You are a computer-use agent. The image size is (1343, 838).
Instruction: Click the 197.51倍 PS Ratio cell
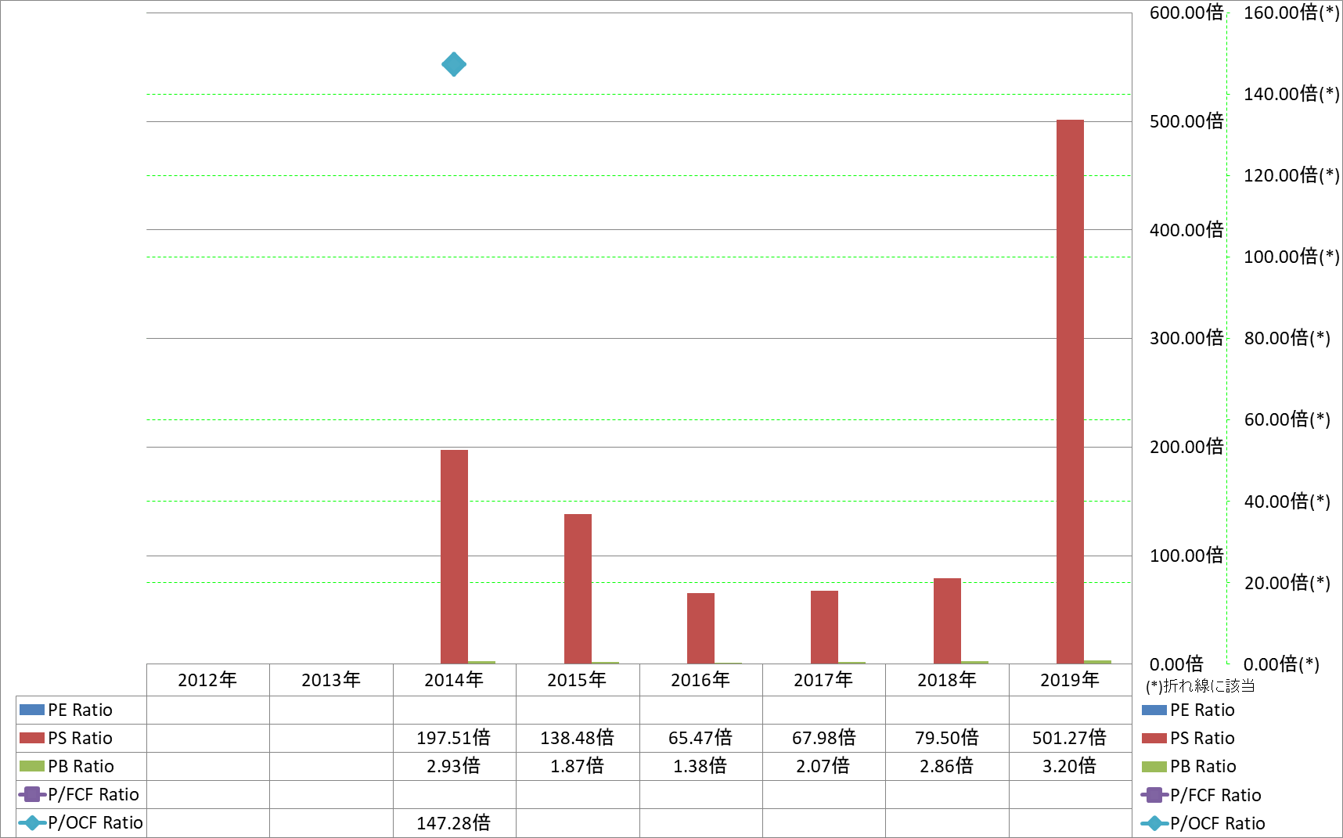pyautogui.click(x=454, y=738)
